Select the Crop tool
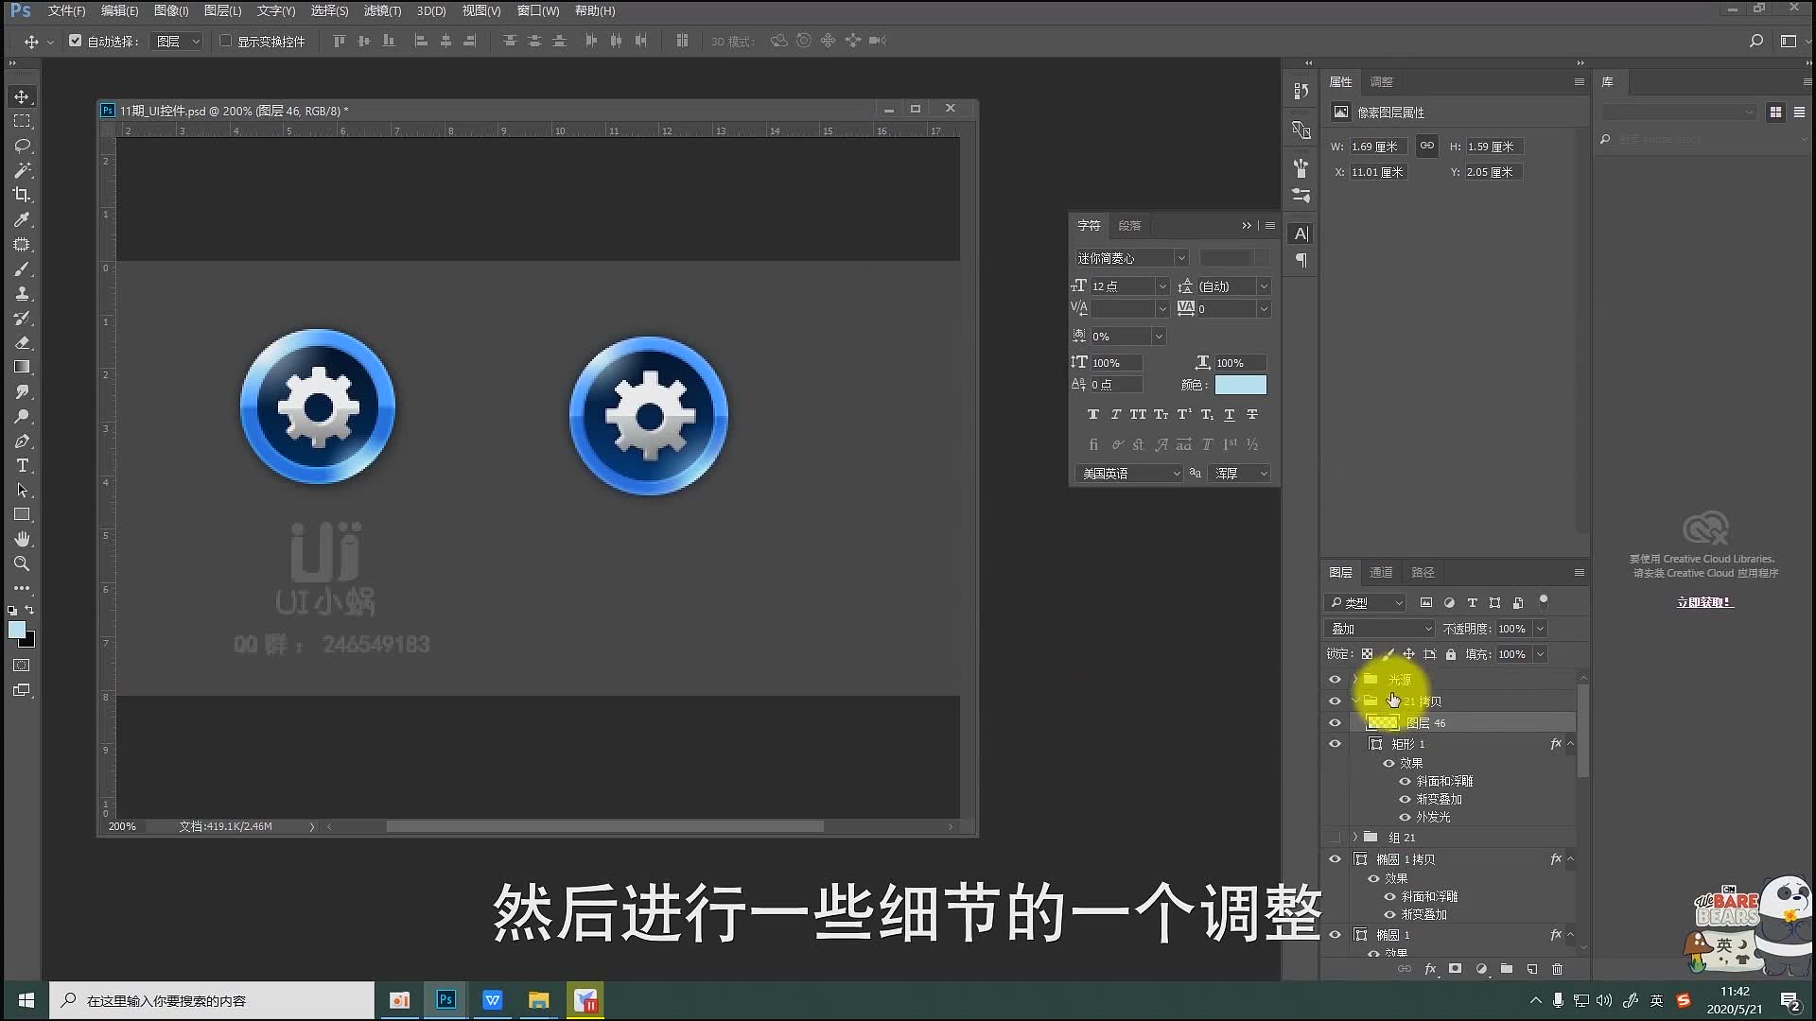Image resolution: width=1816 pixels, height=1021 pixels. tap(22, 195)
